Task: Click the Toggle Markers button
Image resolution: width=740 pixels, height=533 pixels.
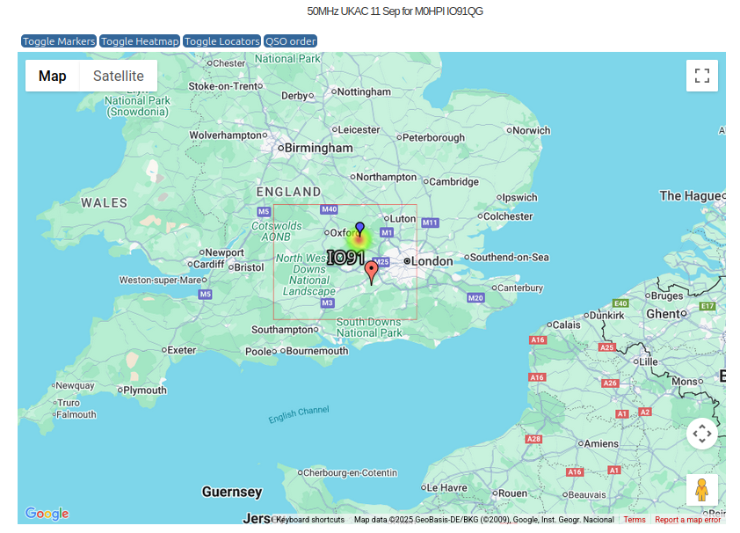Action: (59, 41)
